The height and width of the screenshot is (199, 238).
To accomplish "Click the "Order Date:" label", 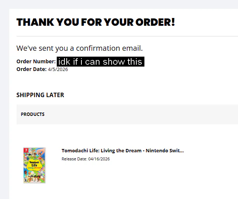I will click(31, 69).
